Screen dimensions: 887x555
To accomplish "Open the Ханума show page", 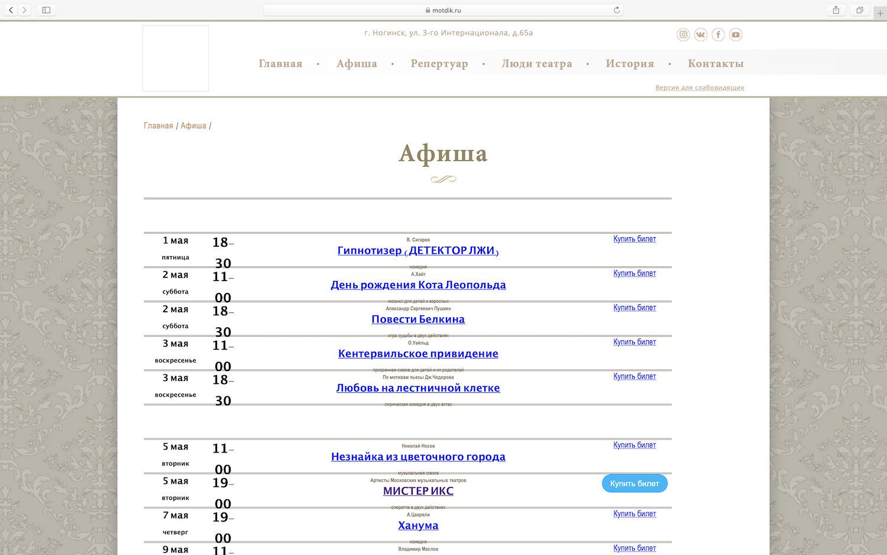I will point(418,525).
